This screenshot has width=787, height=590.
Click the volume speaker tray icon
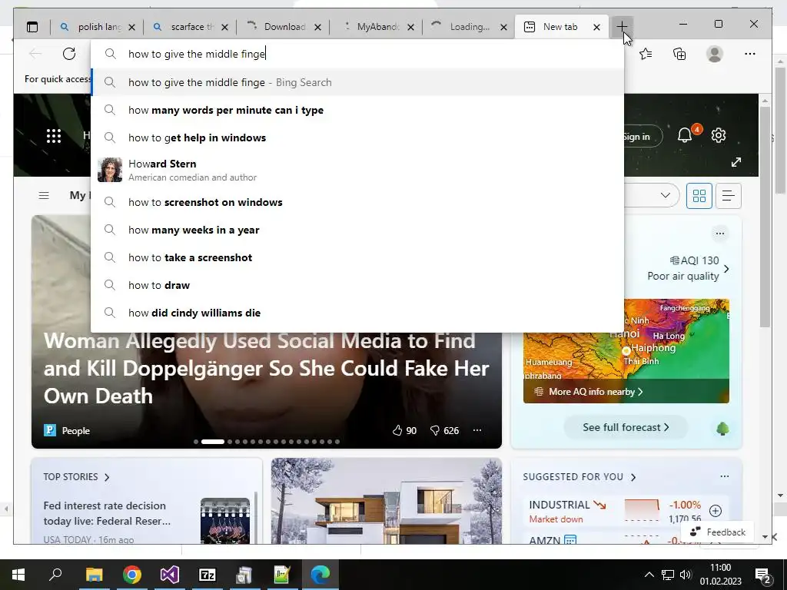pos(685,575)
